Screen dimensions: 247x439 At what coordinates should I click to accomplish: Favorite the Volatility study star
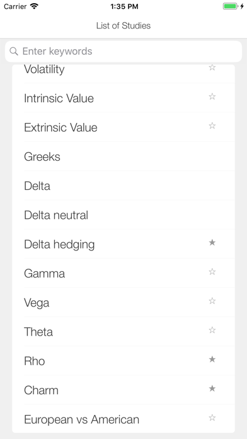click(212, 67)
